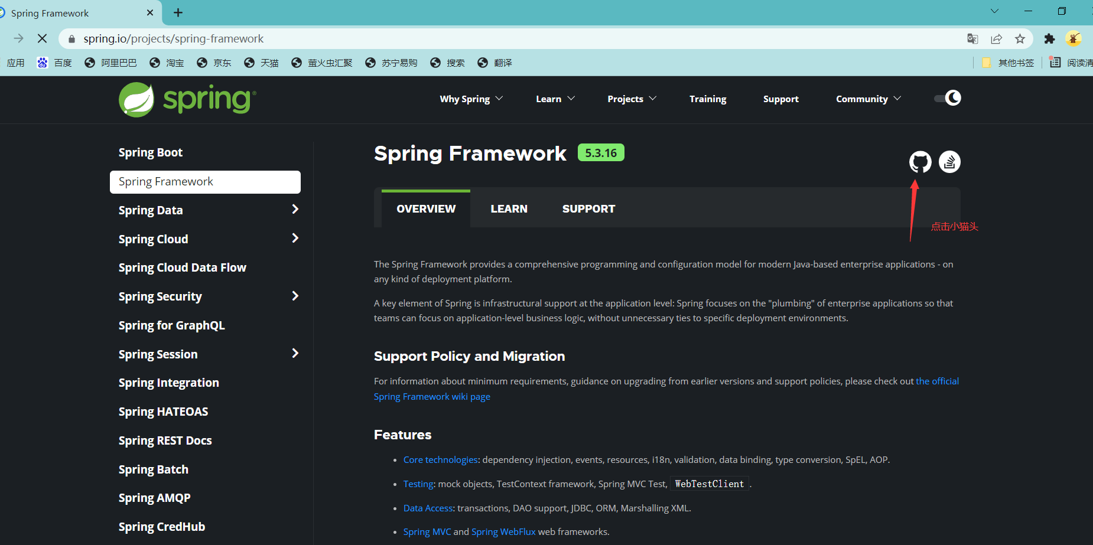Open the 阿里巴巴 bookmark
This screenshot has width=1093, height=545.
pos(110,63)
